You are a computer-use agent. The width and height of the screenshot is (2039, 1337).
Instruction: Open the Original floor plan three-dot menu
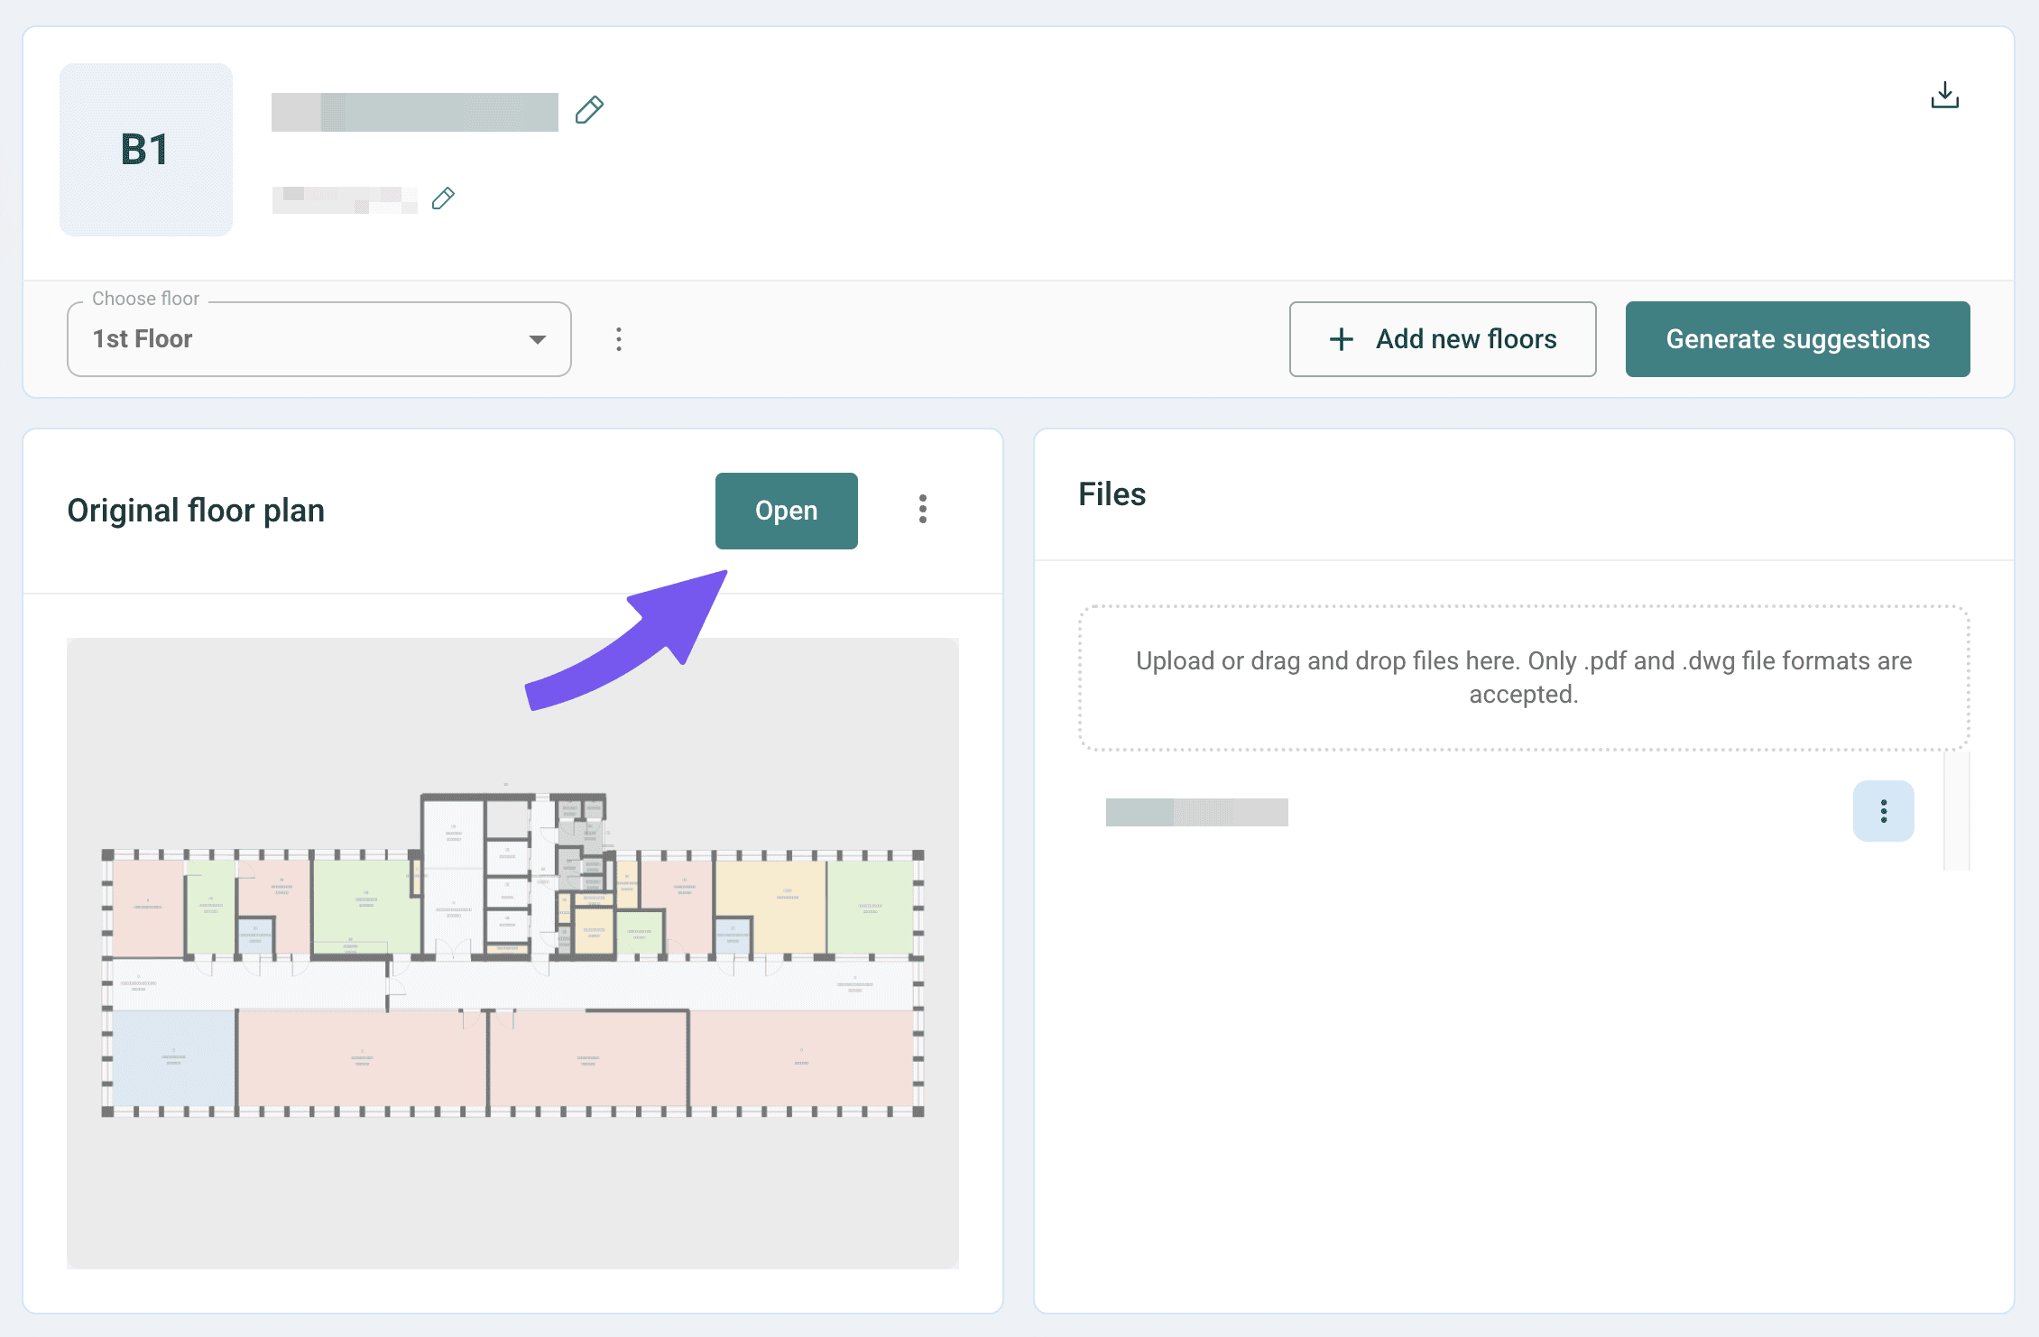922,510
